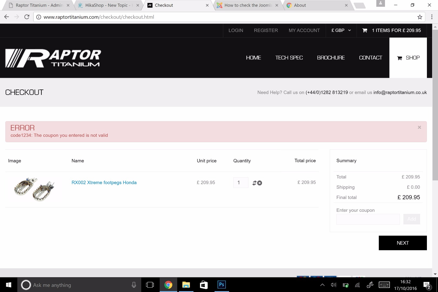Image resolution: width=438 pixels, height=292 pixels.
Task: Dismiss the coupon error alert
Action: tap(419, 127)
